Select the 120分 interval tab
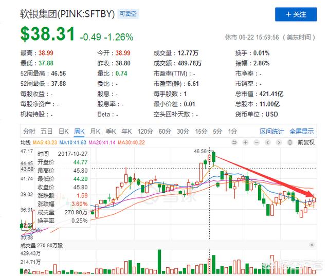Image resolution: width=329 pixels, height=276 pixels. click(x=145, y=132)
